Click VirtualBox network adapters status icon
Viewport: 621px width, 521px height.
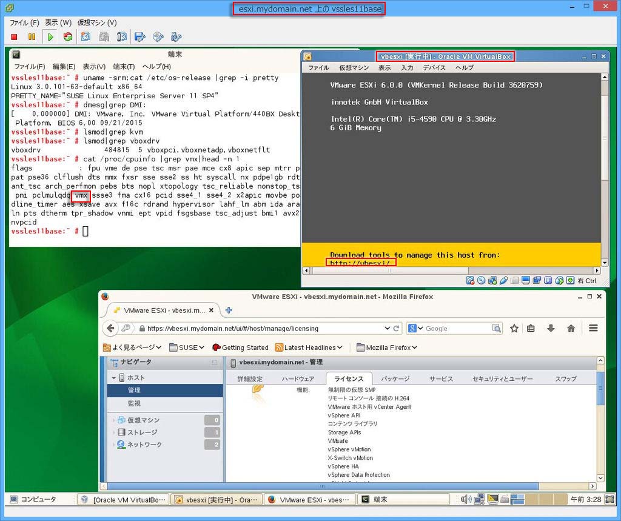point(492,280)
